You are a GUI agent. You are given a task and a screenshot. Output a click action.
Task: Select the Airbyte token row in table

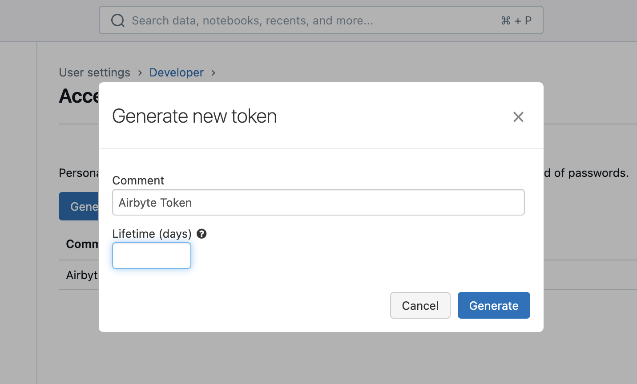(82, 275)
